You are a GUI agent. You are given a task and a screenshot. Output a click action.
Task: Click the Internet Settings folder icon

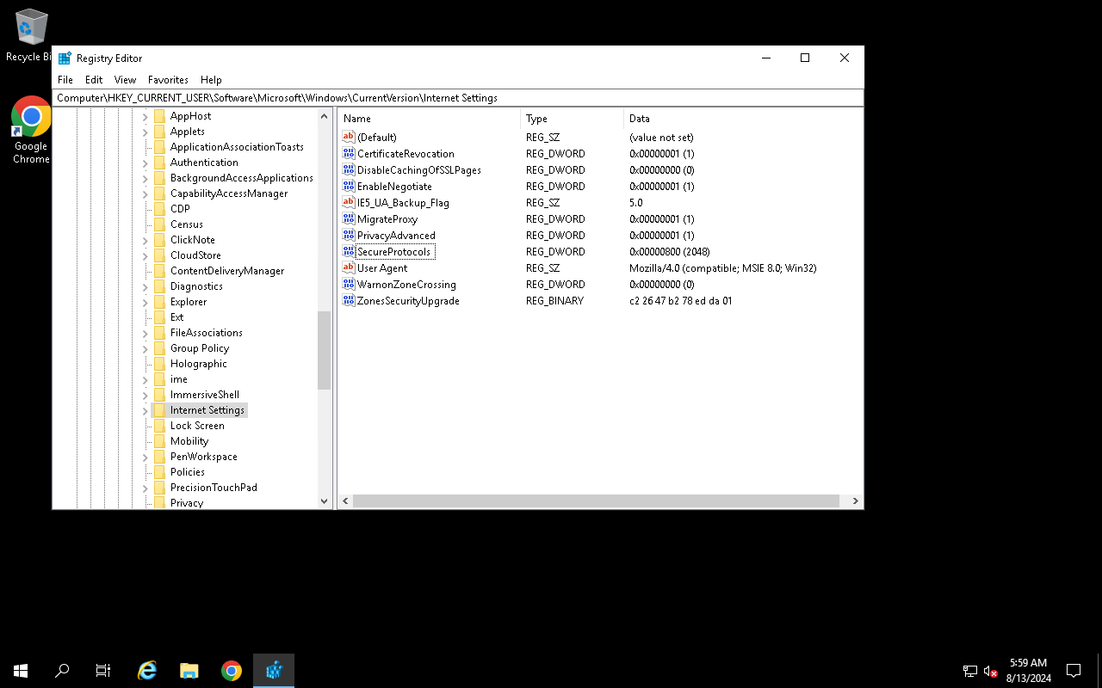[x=160, y=409]
